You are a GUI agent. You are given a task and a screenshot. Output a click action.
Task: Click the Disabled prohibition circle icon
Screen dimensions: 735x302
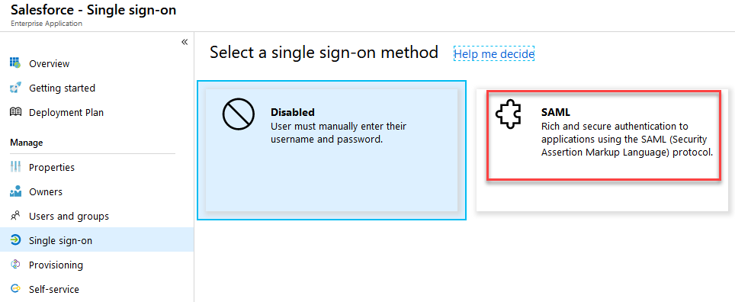pyautogui.click(x=238, y=115)
